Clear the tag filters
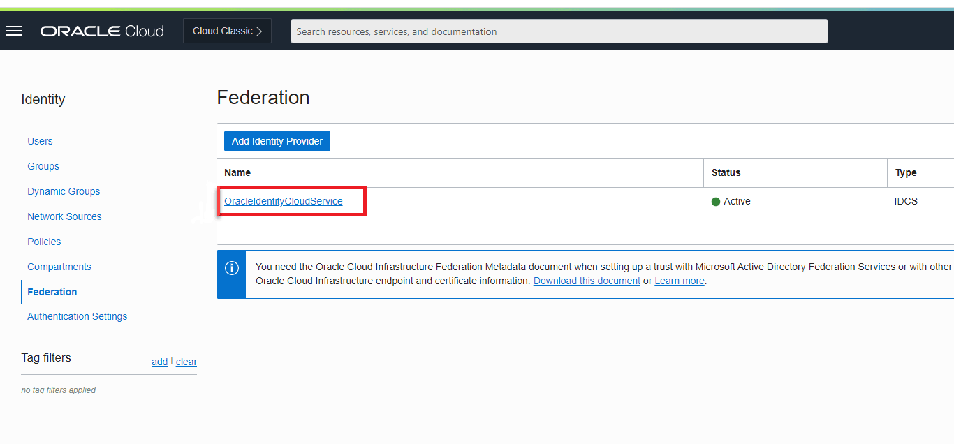This screenshot has height=444, width=954. coord(186,362)
